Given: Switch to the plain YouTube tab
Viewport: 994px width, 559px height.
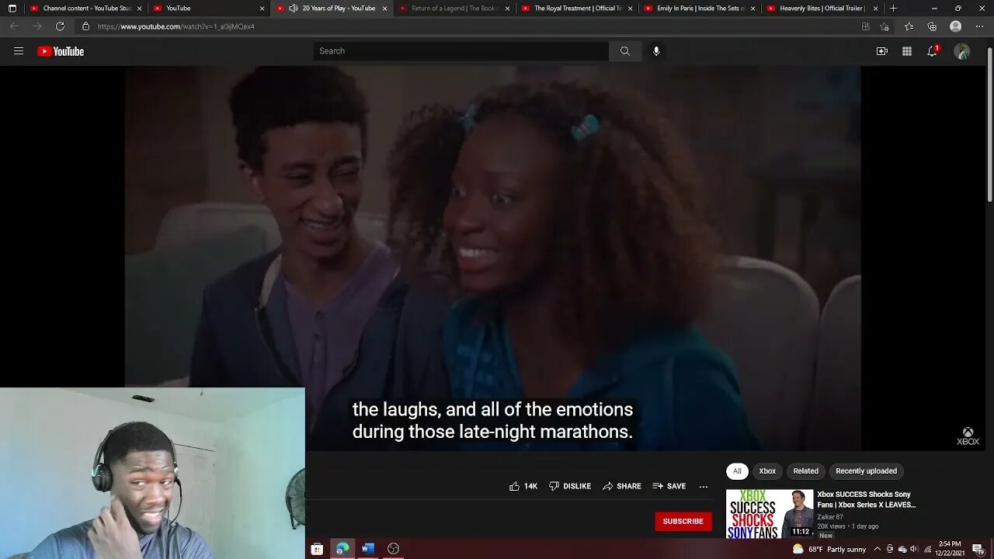Looking at the screenshot, I should [208, 9].
